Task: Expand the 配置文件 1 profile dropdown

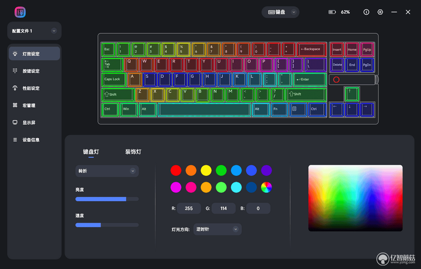Action: (x=34, y=31)
